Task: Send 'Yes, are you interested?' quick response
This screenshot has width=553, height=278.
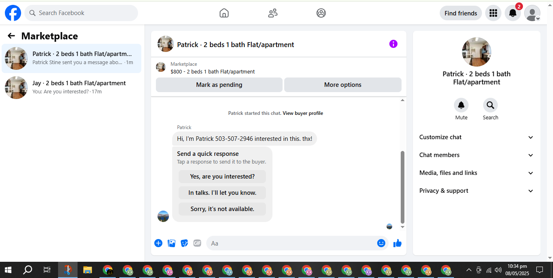Action: click(x=222, y=177)
